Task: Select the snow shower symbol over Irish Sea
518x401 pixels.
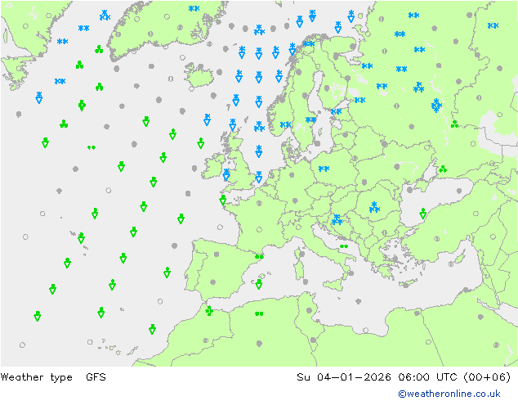Action: [226, 174]
